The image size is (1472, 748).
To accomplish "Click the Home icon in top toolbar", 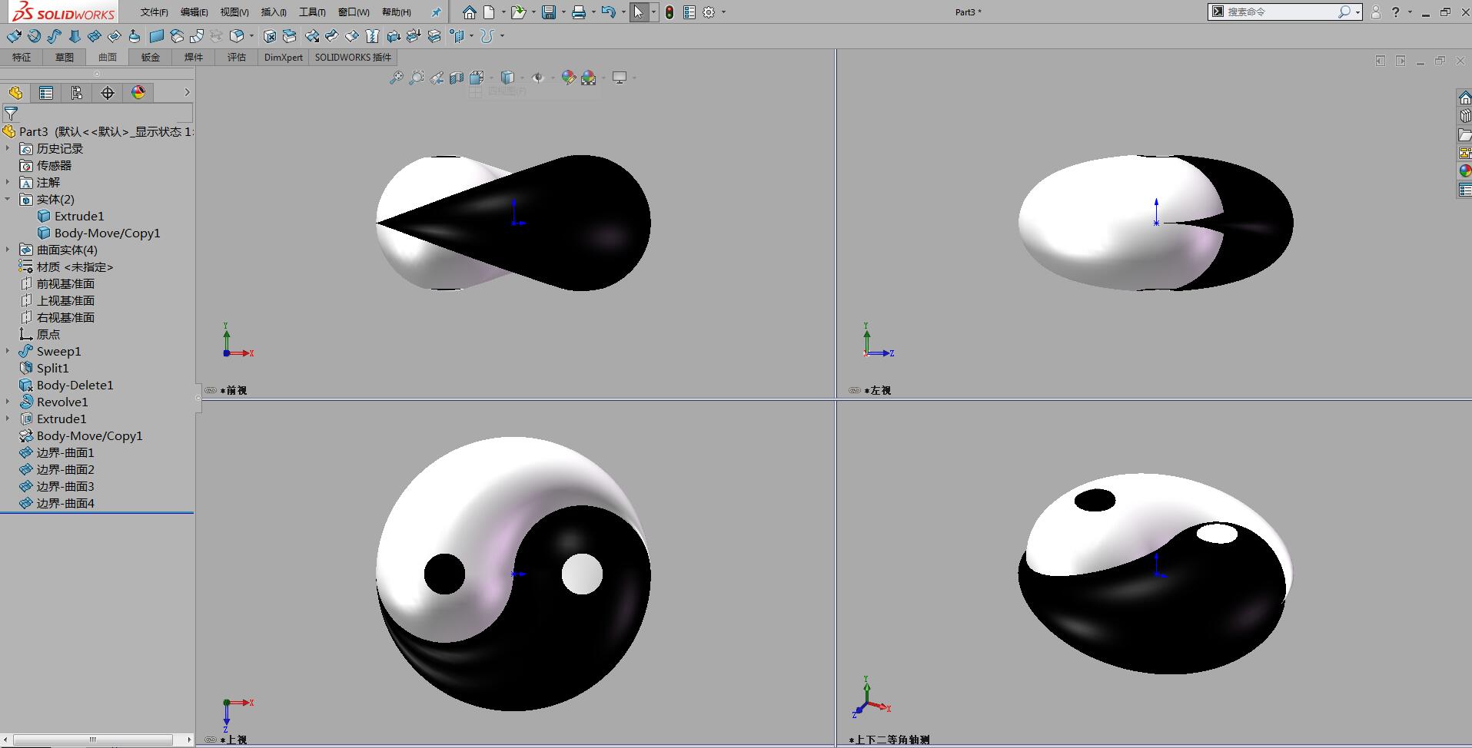I will pyautogui.click(x=469, y=12).
